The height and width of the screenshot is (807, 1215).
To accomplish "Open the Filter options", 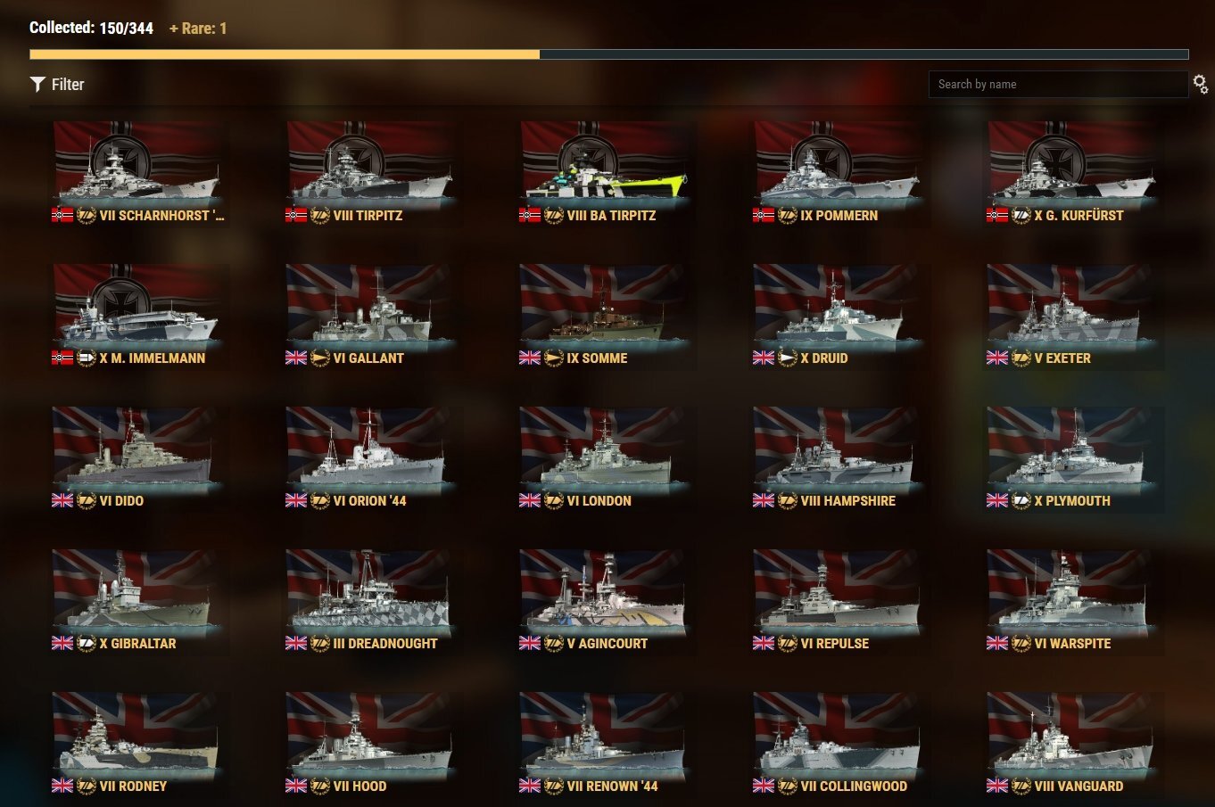I will [57, 84].
